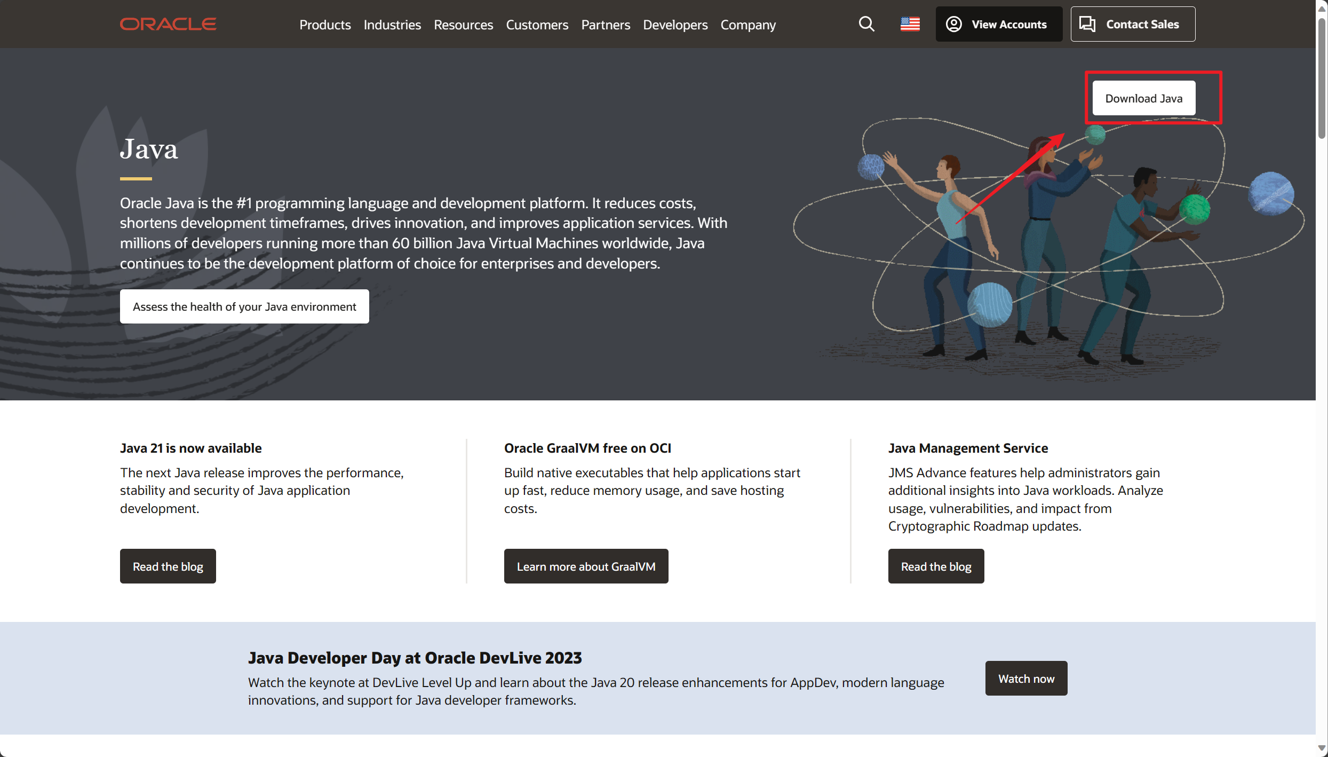This screenshot has width=1328, height=757.
Task: Click the Oracle logo
Action: click(168, 24)
